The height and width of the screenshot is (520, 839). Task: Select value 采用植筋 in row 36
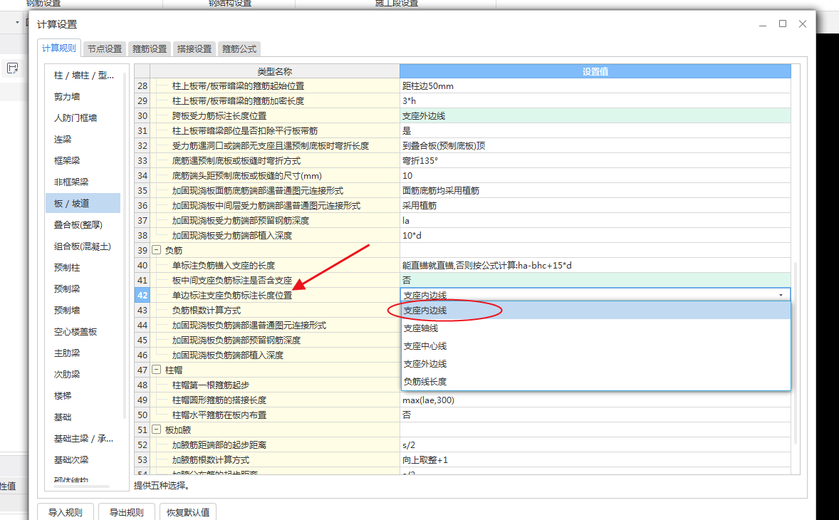click(595, 205)
